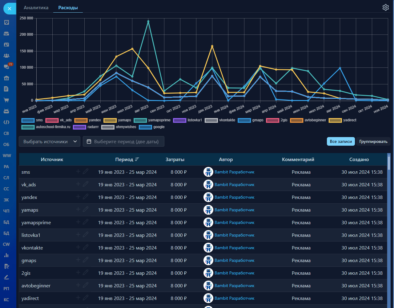The image size is (394, 308).
Task: Click the ohmywishes legend color swatch
Action: pos(108,127)
